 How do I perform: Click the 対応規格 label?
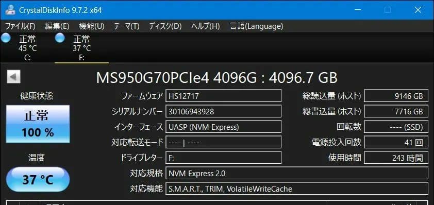point(146,173)
